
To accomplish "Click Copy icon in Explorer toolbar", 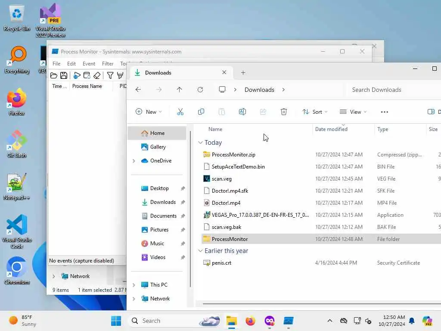I will [x=201, y=112].
